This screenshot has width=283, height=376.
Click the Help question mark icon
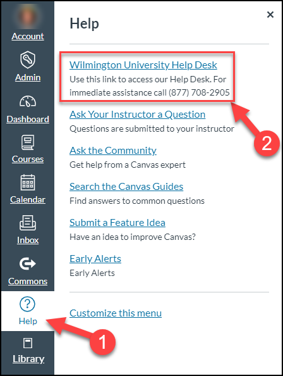[28, 304]
